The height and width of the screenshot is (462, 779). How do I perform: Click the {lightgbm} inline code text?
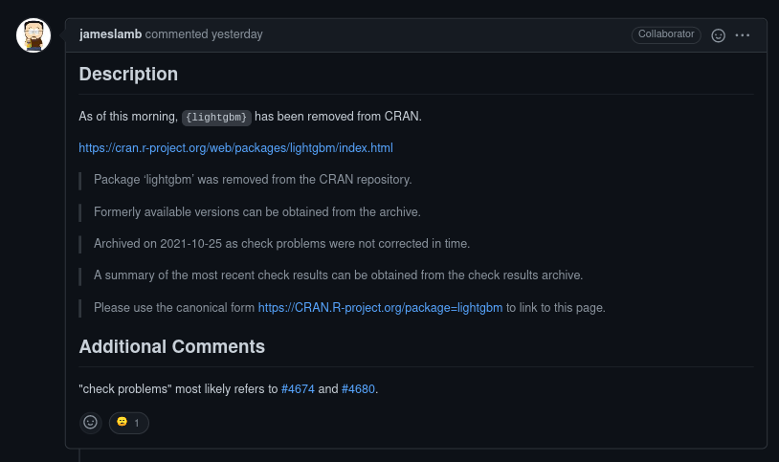[x=217, y=118]
